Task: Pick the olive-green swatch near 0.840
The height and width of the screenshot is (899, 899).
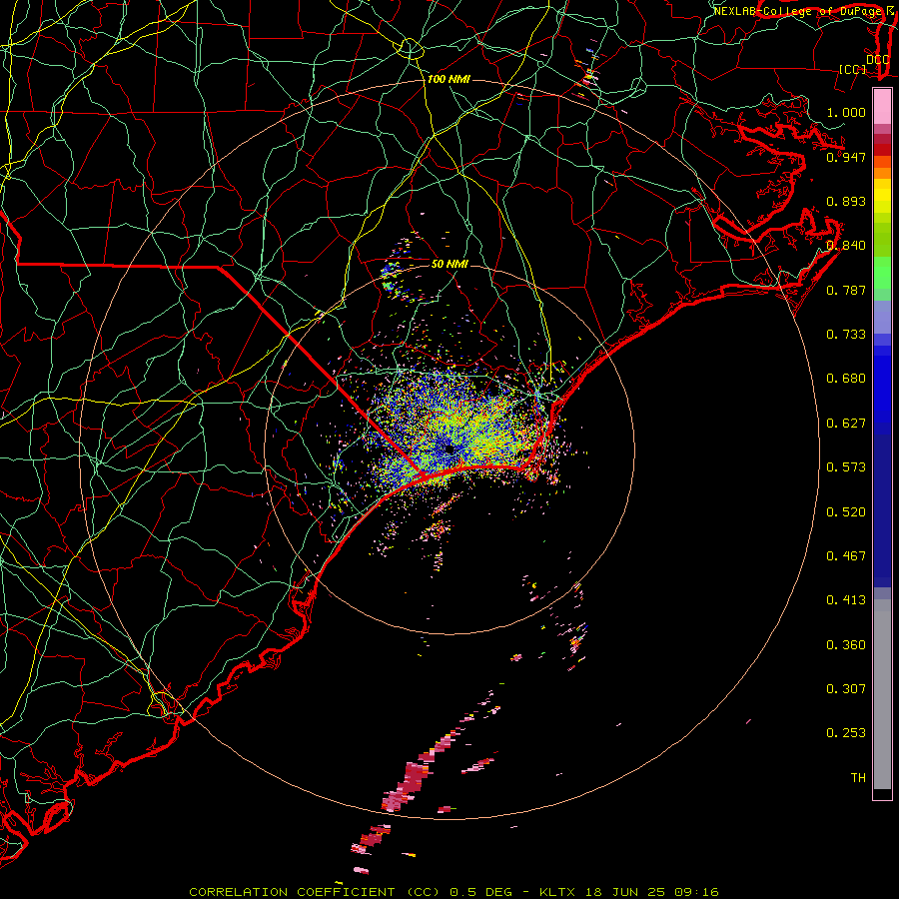Action: (x=882, y=240)
